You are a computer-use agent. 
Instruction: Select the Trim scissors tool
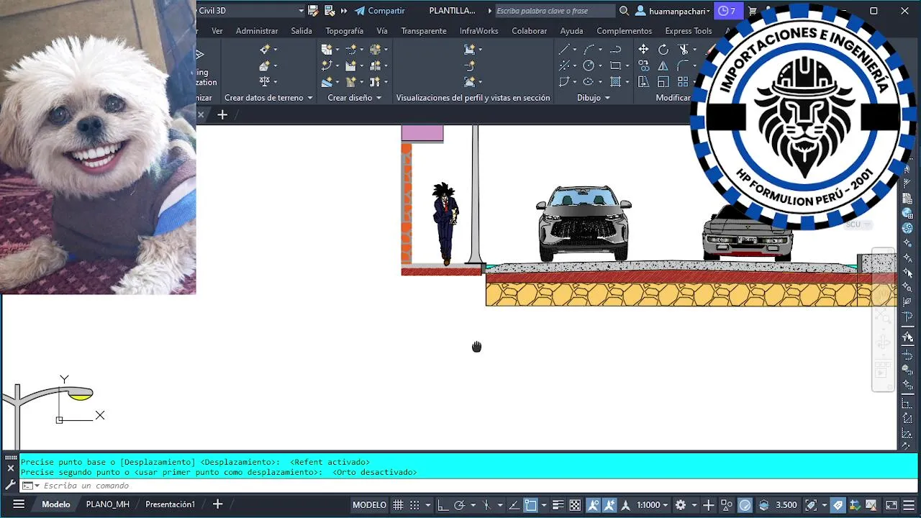(684, 50)
